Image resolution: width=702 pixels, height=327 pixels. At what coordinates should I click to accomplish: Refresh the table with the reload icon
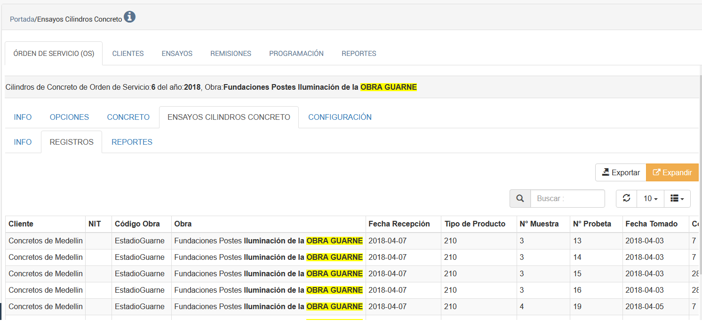pos(626,198)
